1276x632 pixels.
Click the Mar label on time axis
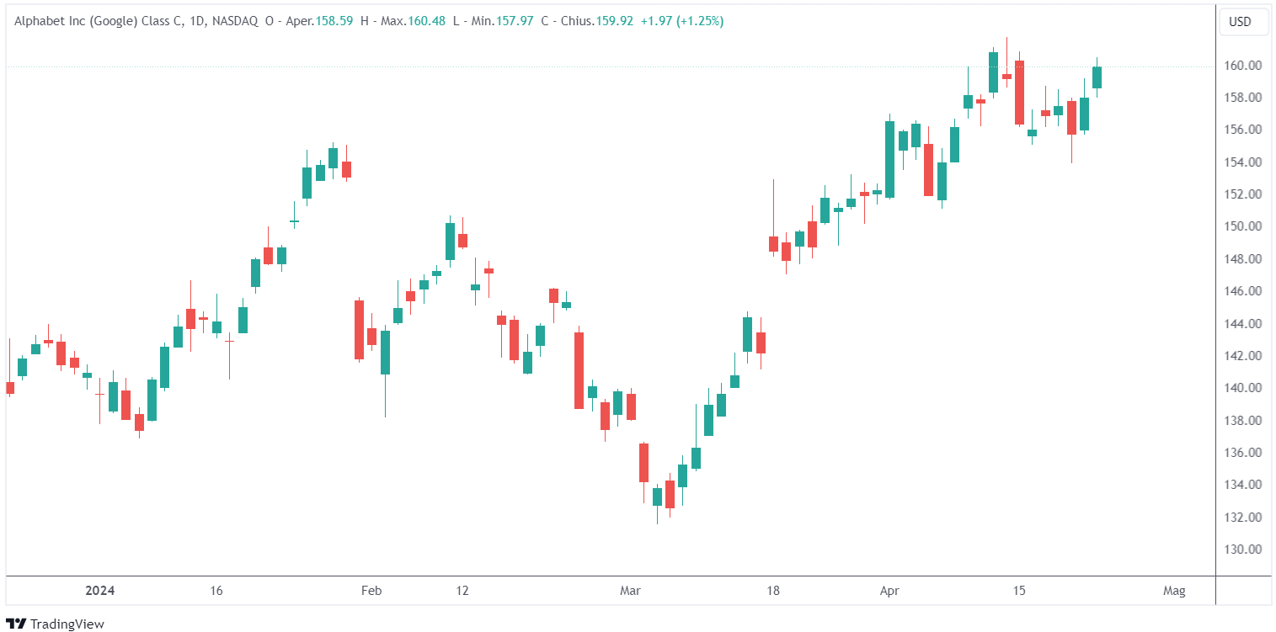coord(629,591)
